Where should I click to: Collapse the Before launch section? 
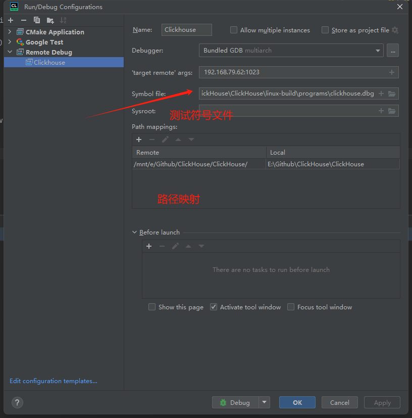[x=134, y=232]
